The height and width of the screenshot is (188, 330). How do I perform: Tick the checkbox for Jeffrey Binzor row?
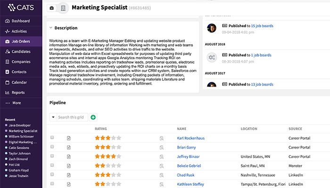(52, 157)
